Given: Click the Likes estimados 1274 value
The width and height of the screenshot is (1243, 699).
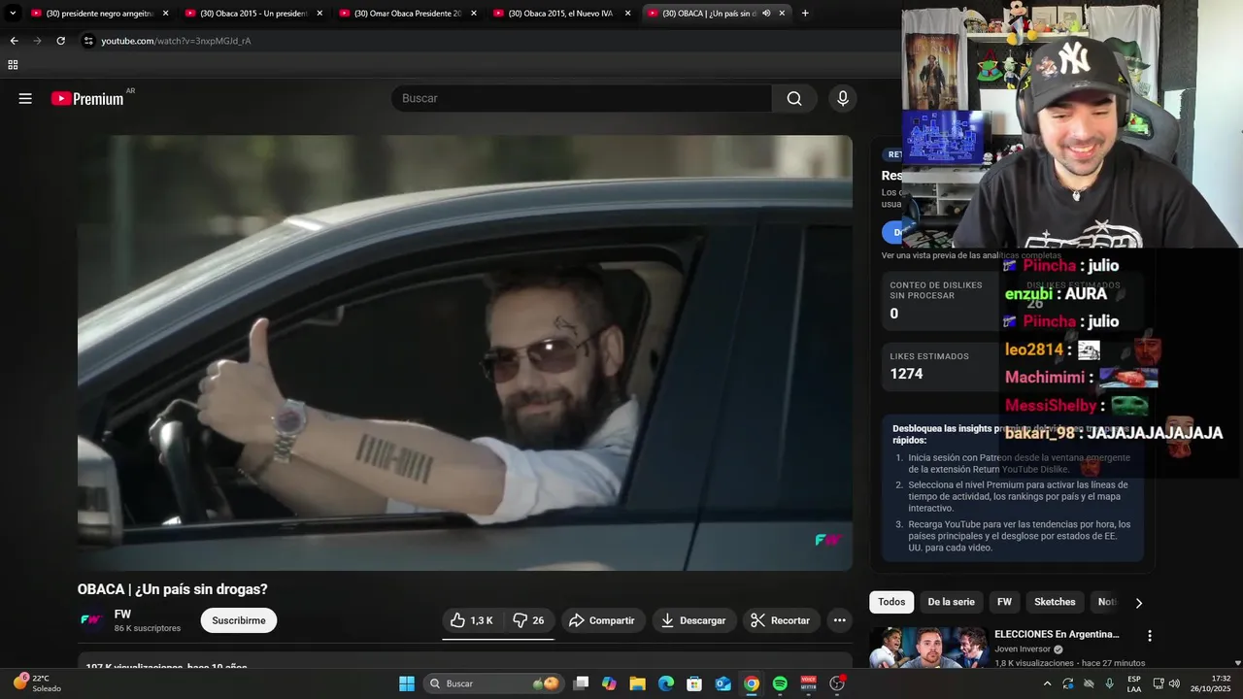Looking at the screenshot, I should pos(906,374).
